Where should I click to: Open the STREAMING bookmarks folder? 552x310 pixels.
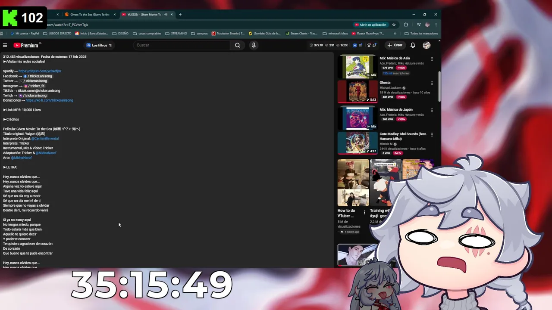pyautogui.click(x=176, y=34)
